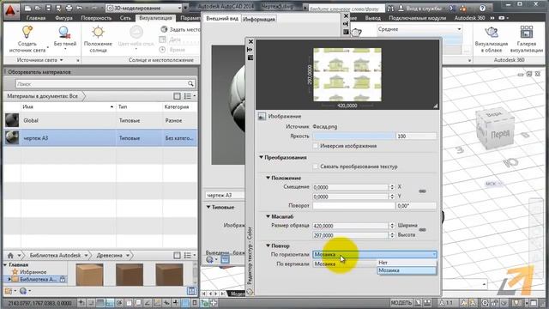Expand the Источники света panel title
The height and width of the screenshot is (309, 549).
tap(39, 60)
